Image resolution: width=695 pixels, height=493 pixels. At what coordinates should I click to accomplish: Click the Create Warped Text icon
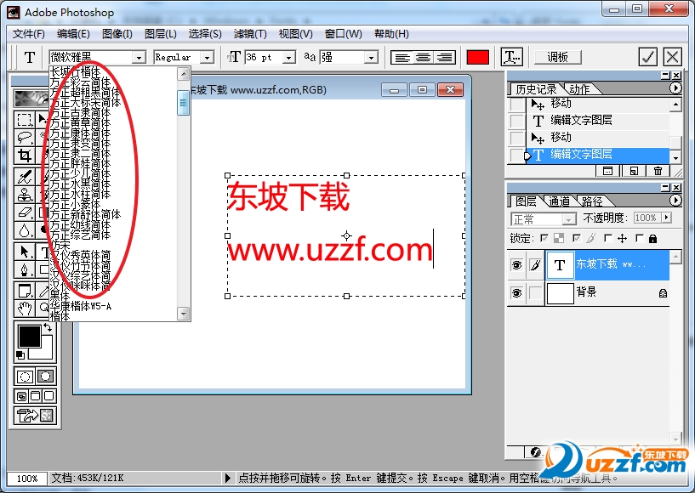pos(511,57)
